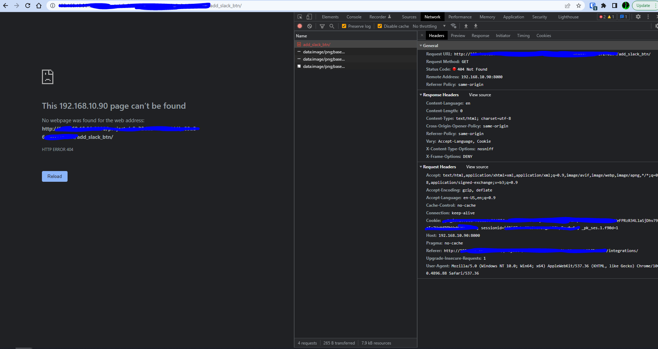Viewport: 658px width, 349px height.
Task: Open the Application panel tab
Action: coord(514,17)
